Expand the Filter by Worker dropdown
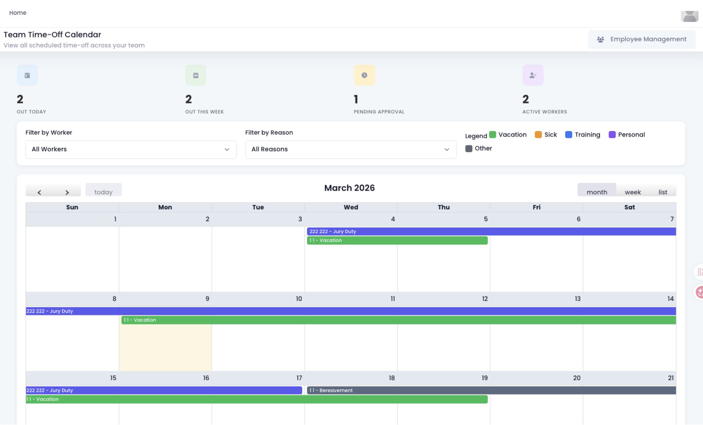The height and width of the screenshot is (425, 703). pyautogui.click(x=131, y=149)
